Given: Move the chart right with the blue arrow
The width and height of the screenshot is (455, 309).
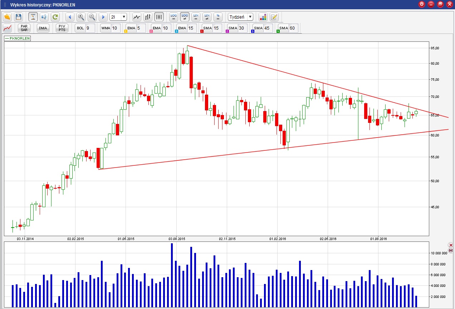Looking at the screenshot, I should (x=103, y=17).
